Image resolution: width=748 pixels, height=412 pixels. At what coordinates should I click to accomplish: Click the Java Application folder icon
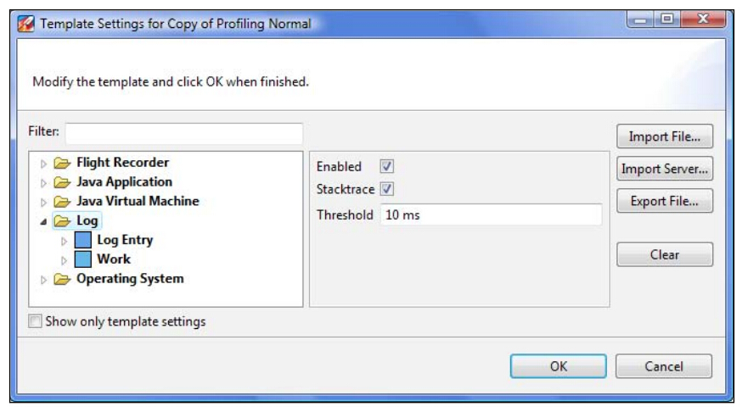pyautogui.click(x=62, y=182)
